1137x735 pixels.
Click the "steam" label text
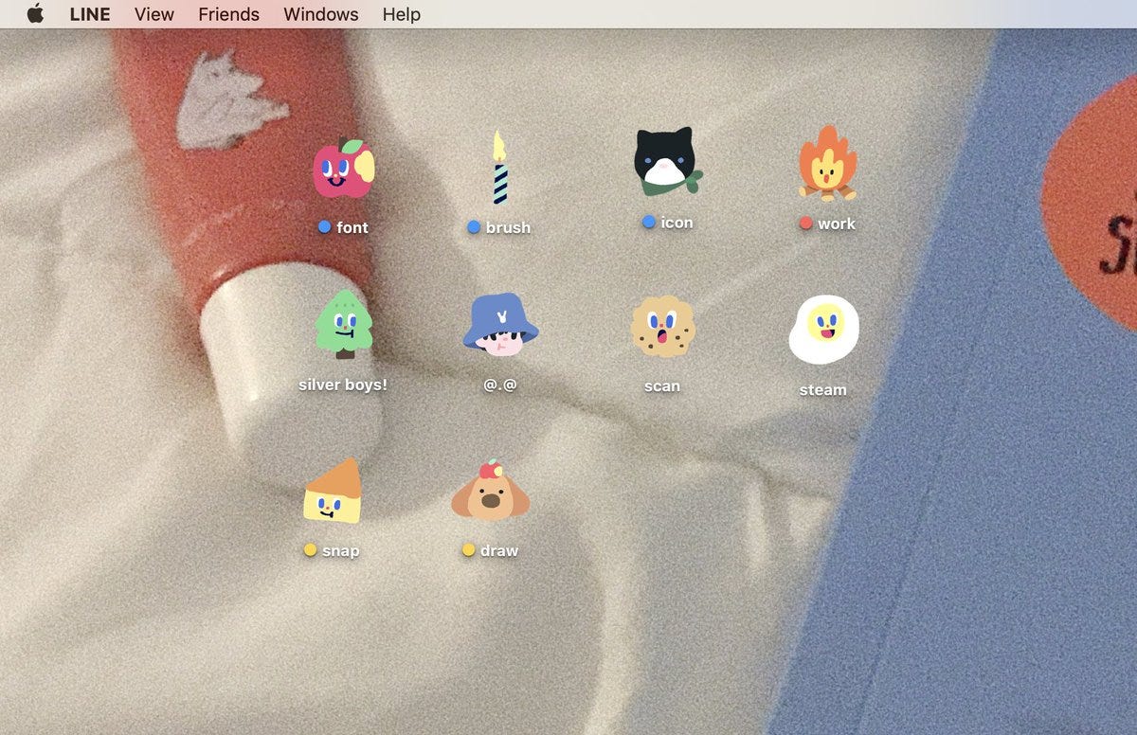(x=823, y=389)
